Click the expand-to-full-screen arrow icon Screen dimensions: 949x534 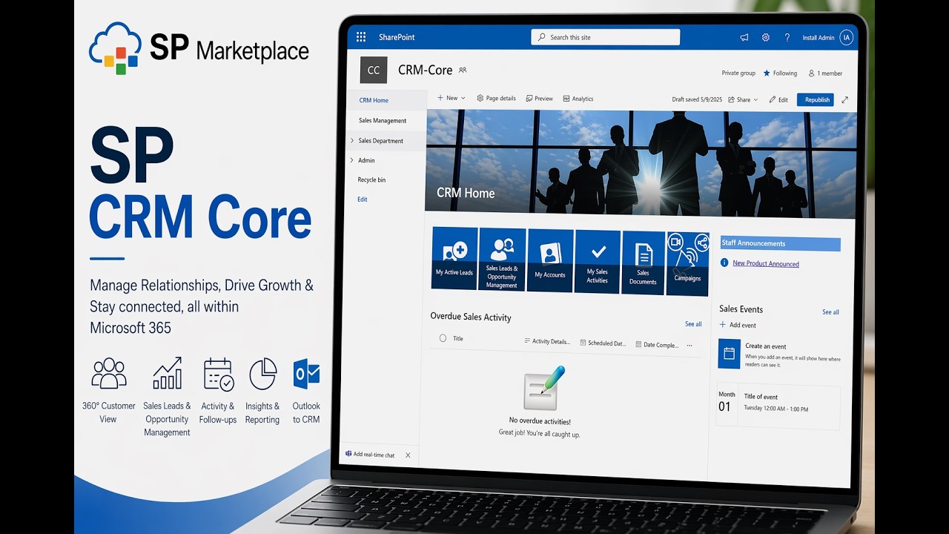coord(844,100)
